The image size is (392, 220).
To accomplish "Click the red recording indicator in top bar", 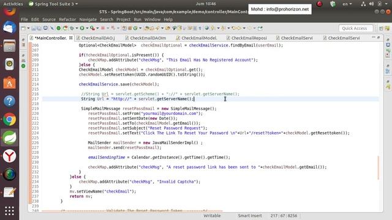I will [320, 4].
